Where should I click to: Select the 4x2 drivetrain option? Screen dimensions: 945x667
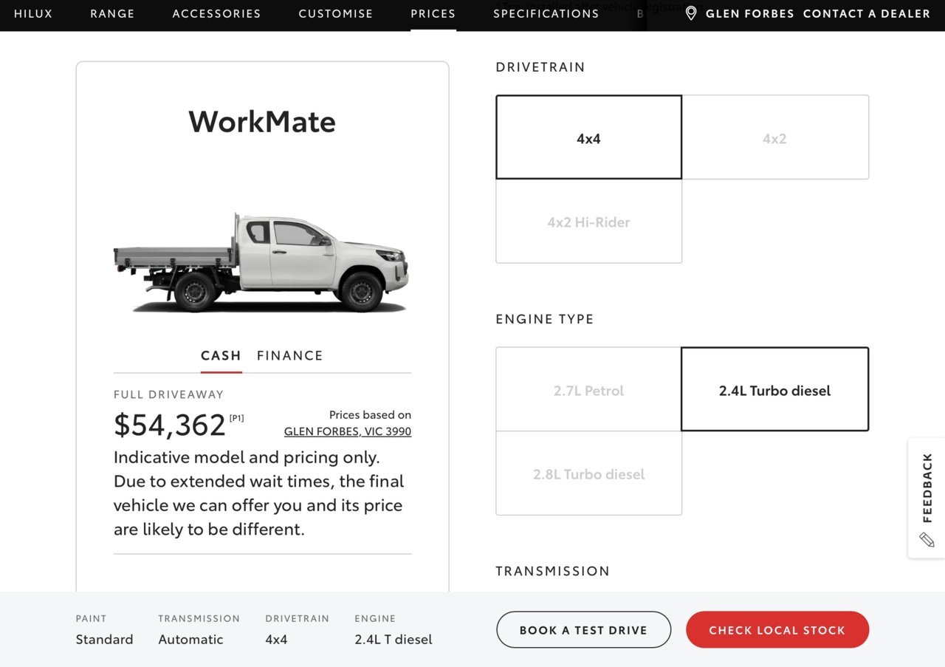click(x=775, y=137)
